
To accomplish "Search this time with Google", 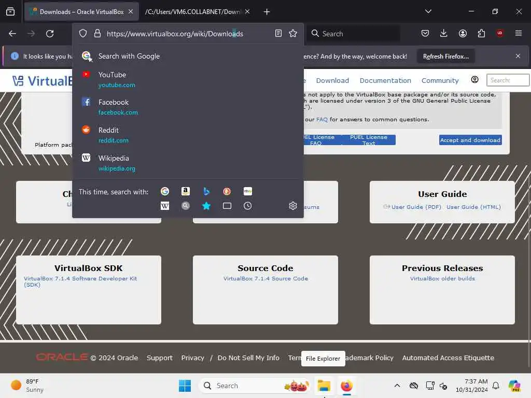I will [165, 192].
